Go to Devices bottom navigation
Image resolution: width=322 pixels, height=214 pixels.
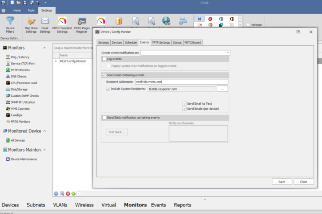[x=10, y=205]
